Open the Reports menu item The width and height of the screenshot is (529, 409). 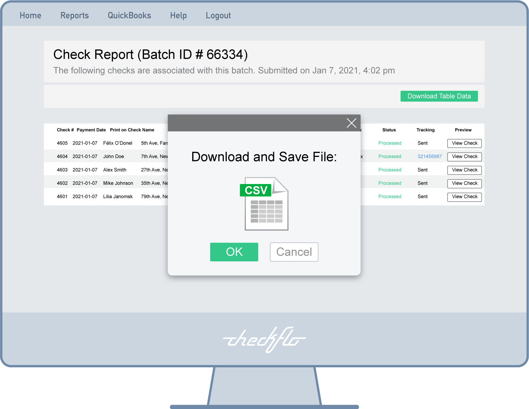point(74,16)
